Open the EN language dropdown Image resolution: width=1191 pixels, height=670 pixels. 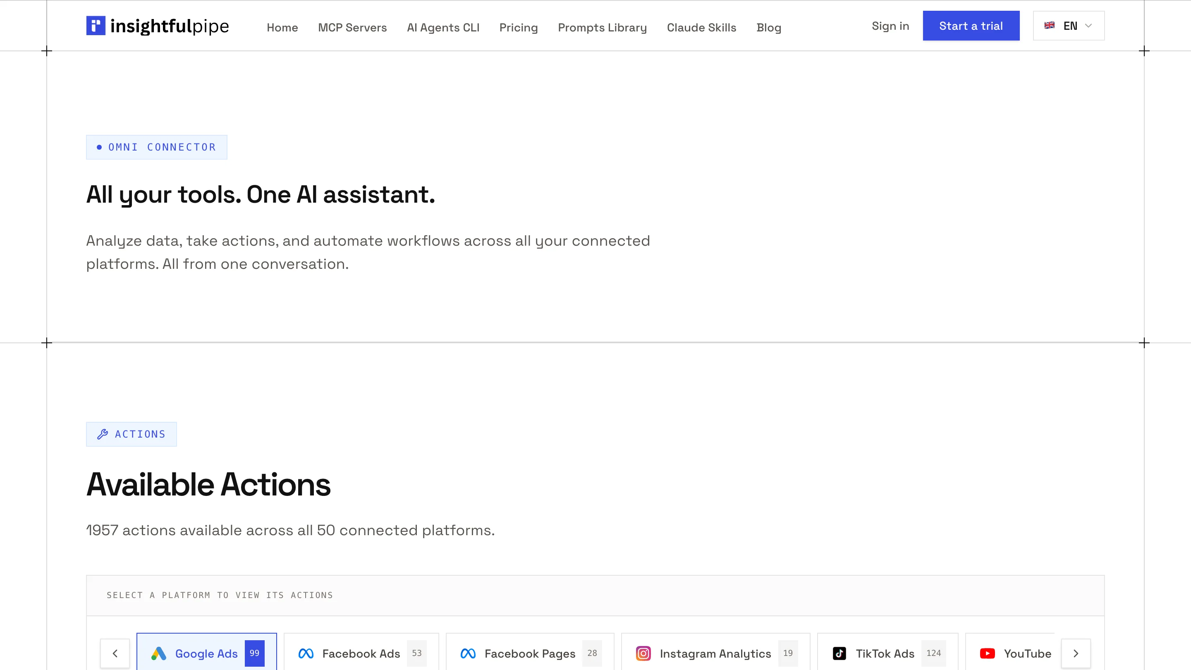(1069, 26)
